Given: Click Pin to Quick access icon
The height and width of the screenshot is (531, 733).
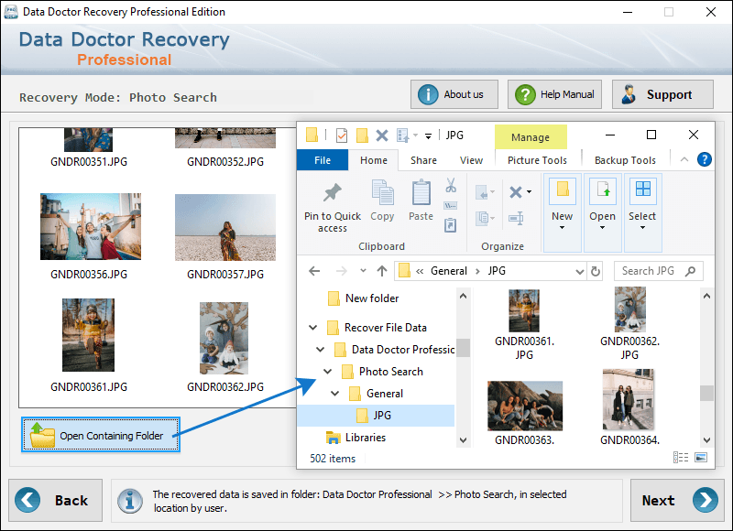Looking at the screenshot, I should click(333, 193).
